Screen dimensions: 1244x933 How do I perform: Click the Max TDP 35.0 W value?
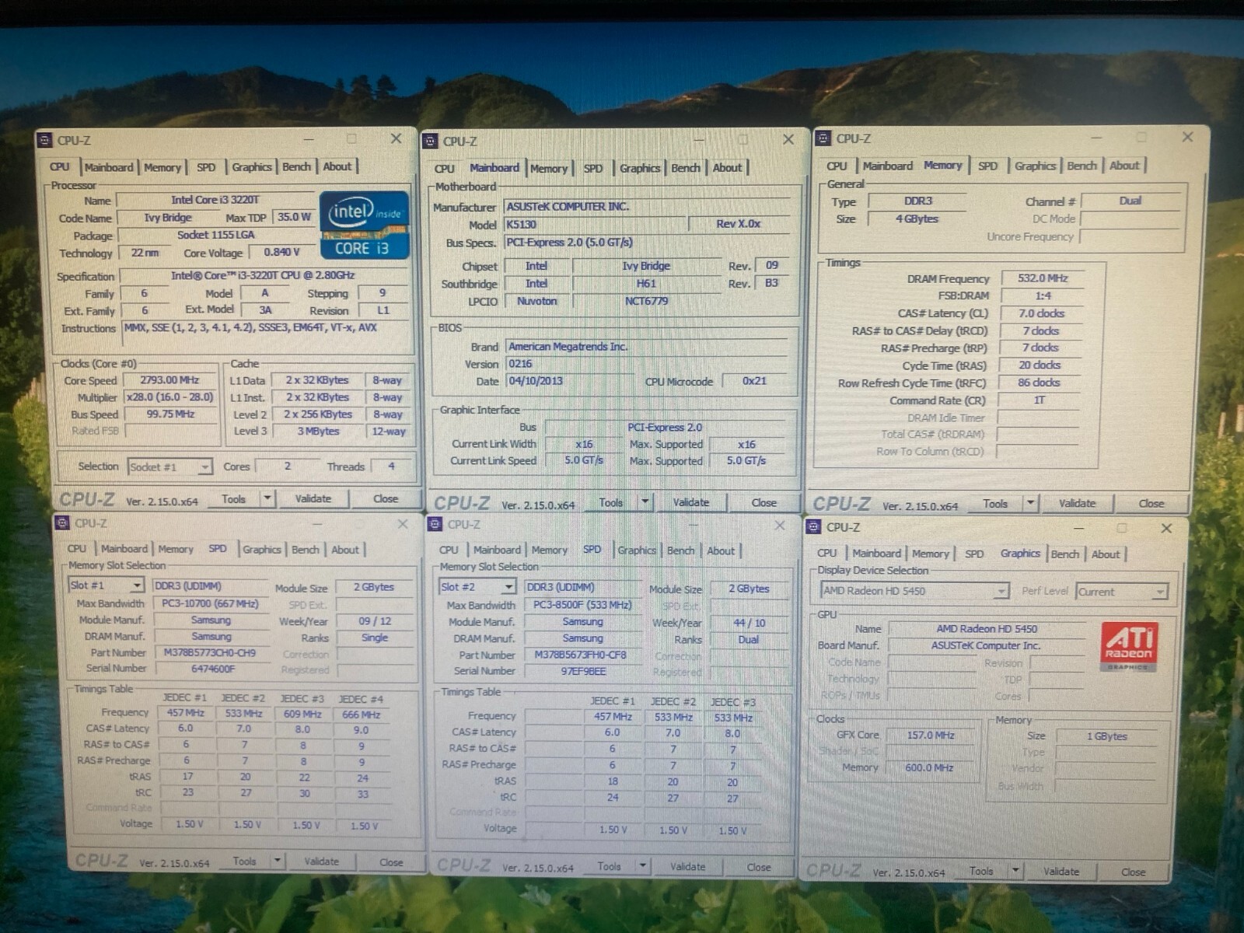tap(295, 217)
